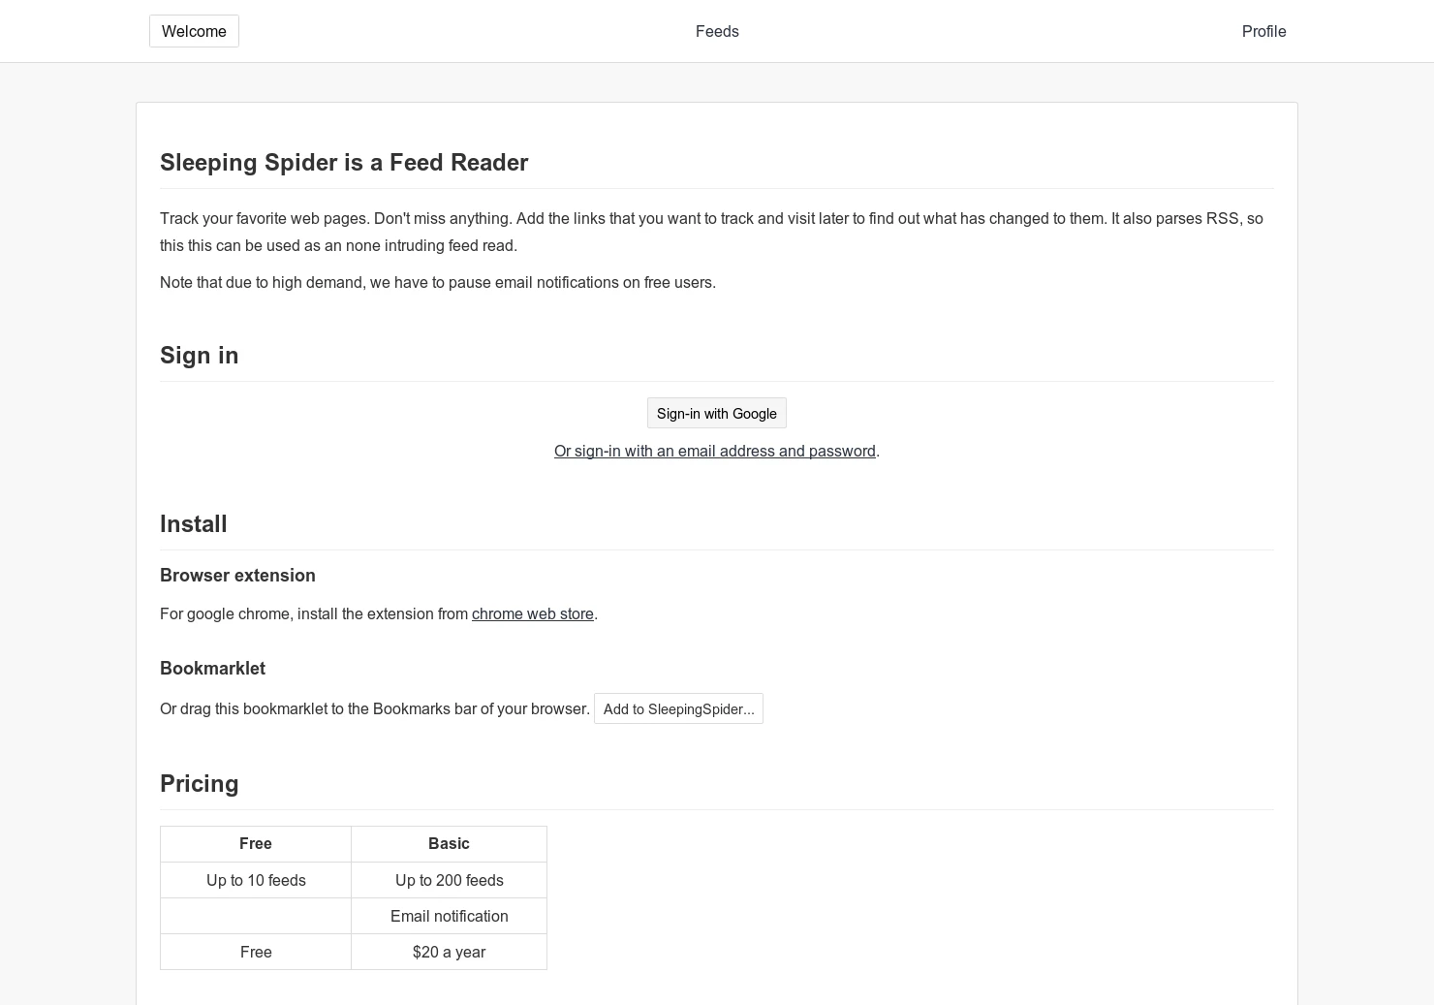
Task: Open email and password sign-in
Action: pos(714,451)
